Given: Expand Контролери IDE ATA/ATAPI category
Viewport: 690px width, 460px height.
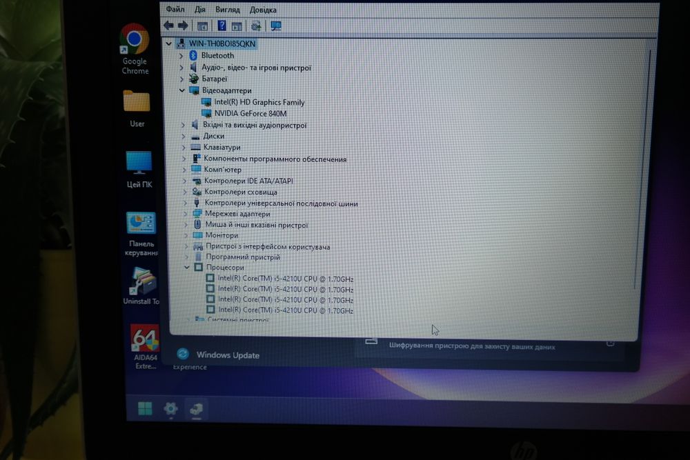Looking at the screenshot, I should 184,181.
